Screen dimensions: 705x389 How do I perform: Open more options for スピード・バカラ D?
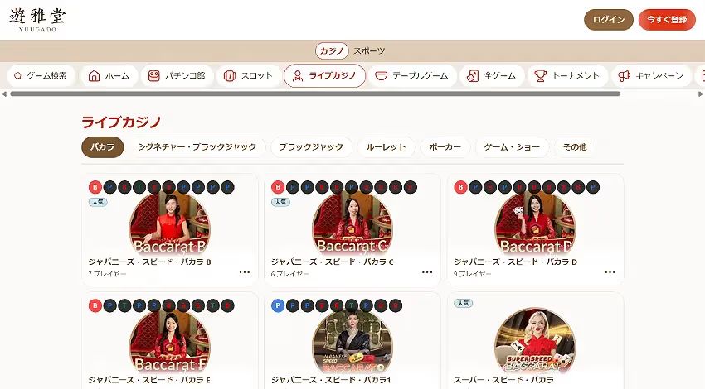tap(610, 272)
